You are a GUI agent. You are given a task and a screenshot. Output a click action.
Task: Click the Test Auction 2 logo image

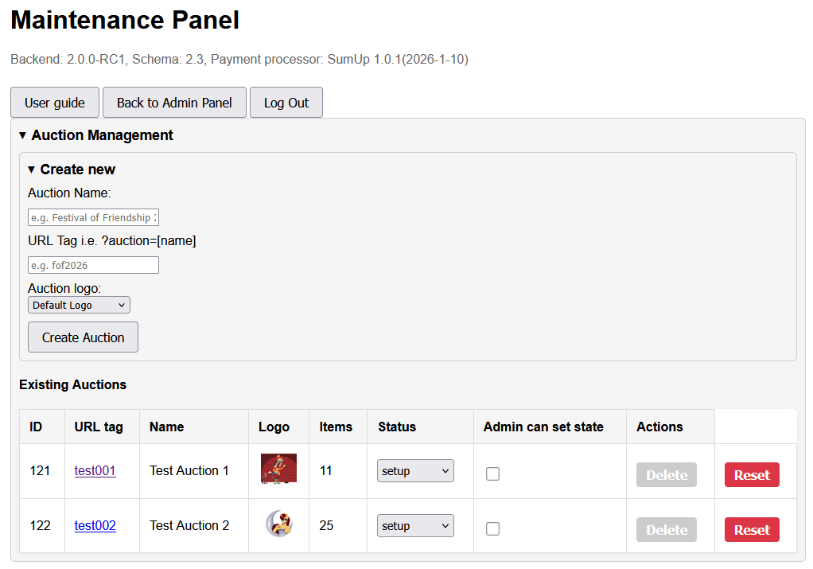(x=278, y=524)
